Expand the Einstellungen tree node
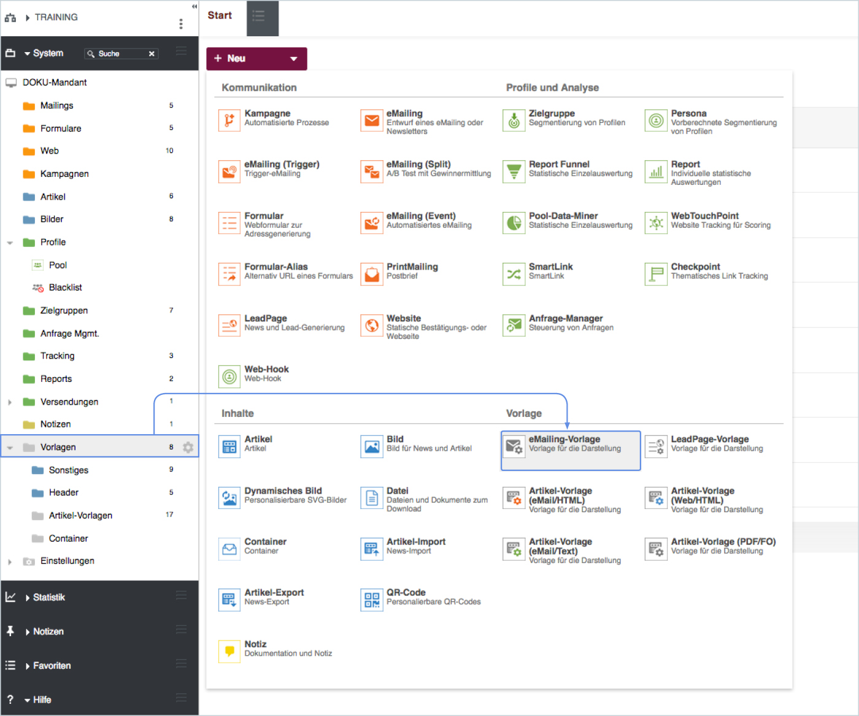The width and height of the screenshot is (859, 716). pos(10,561)
